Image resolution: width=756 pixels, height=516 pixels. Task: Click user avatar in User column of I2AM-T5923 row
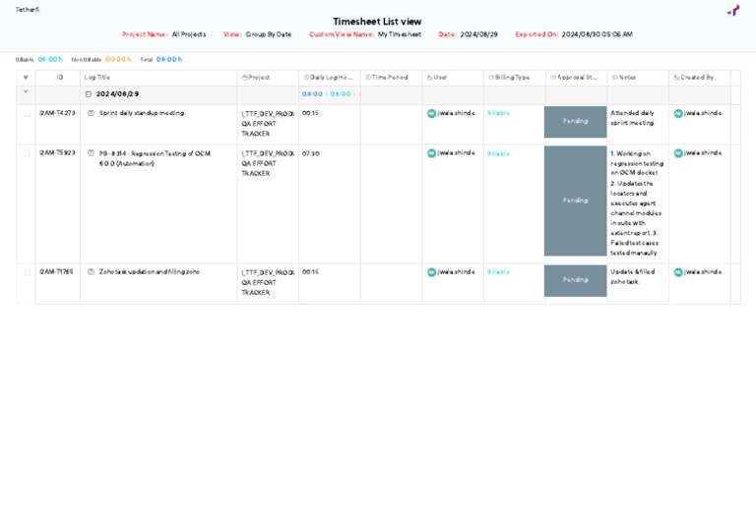(x=431, y=153)
